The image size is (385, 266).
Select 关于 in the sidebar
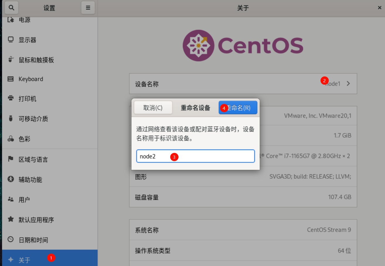50,258
